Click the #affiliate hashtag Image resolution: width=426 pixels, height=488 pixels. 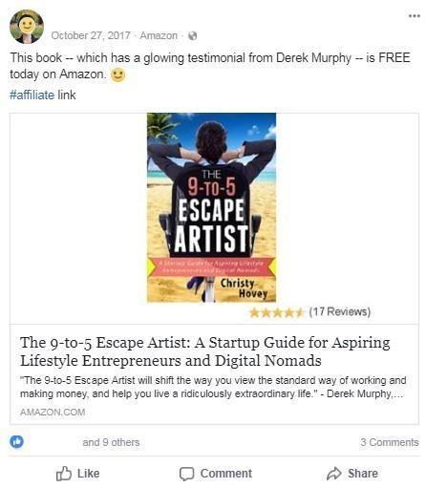pos(32,95)
